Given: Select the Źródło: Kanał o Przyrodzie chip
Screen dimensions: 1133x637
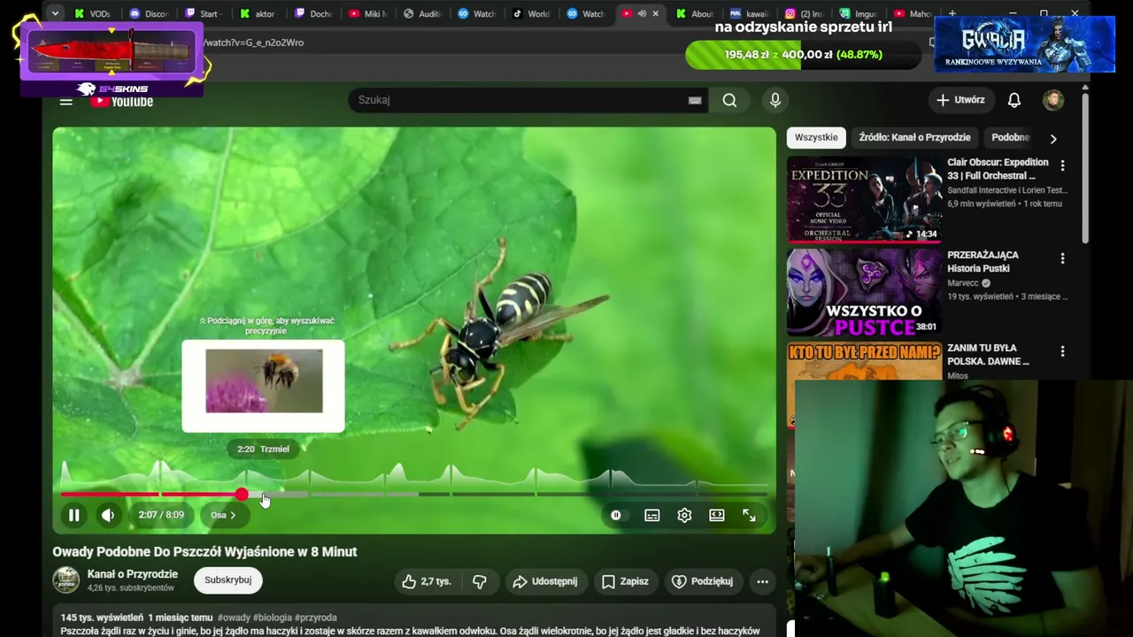Looking at the screenshot, I should tap(914, 137).
